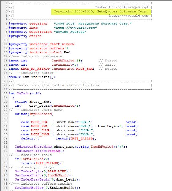Click 'return(INIT_FAILED);' on line 40
The image size is (172, 191).
(42, 163)
